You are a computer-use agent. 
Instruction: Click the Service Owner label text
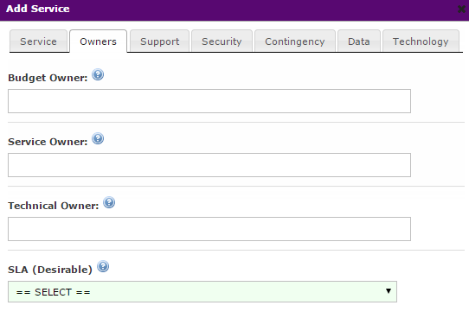(x=48, y=142)
